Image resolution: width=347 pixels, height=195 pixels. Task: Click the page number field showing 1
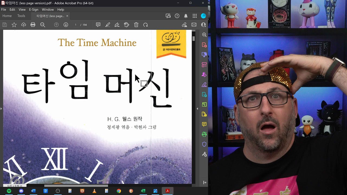(76, 25)
